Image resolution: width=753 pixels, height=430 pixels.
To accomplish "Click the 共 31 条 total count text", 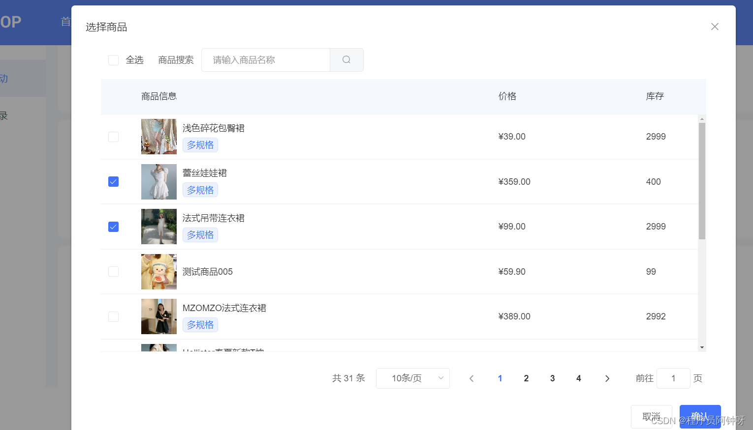I will pos(348,378).
